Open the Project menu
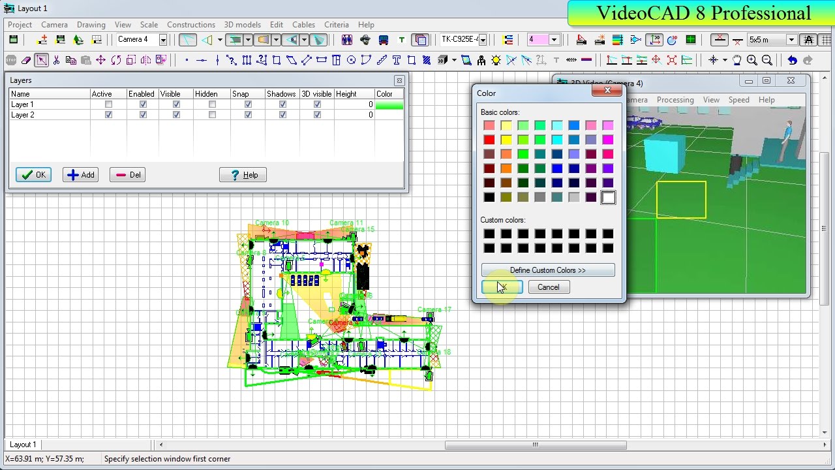Image resolution: width=835 pixels, height=470 pixels. 20,25
